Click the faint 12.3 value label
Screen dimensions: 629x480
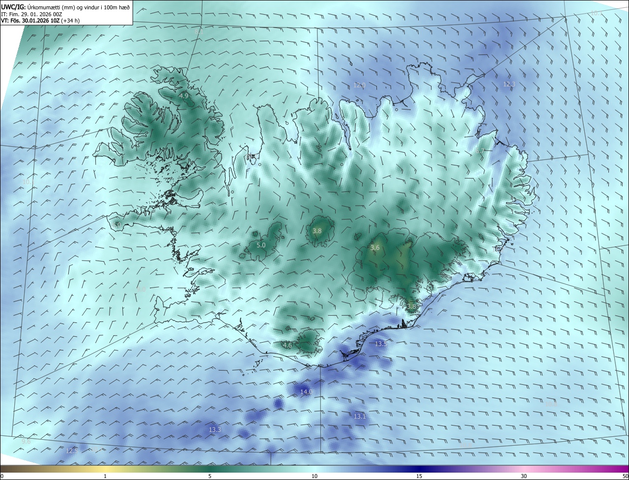[x=509, y=84]
